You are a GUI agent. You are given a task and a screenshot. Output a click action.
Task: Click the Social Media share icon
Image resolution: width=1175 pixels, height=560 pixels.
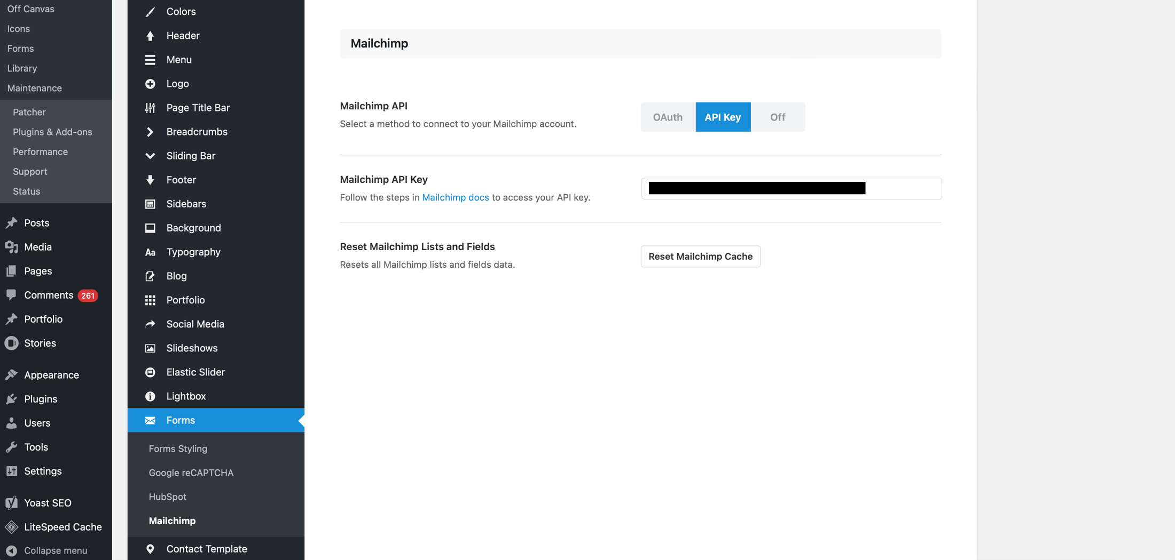150,324
